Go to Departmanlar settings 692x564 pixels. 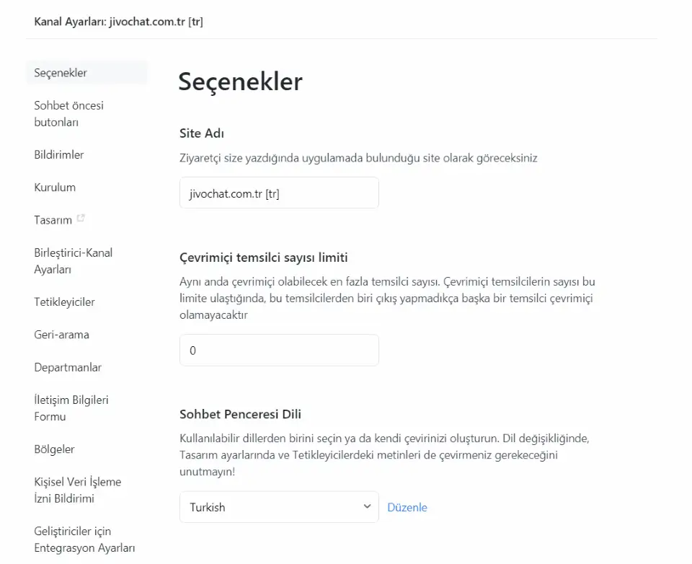(x=68, y=367)
